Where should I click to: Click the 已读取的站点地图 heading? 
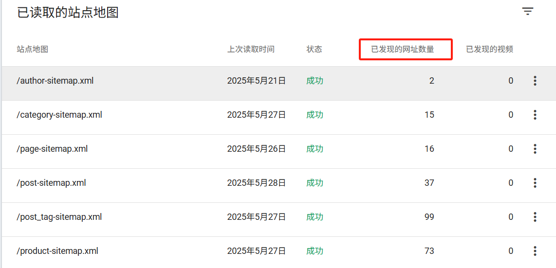68,13
